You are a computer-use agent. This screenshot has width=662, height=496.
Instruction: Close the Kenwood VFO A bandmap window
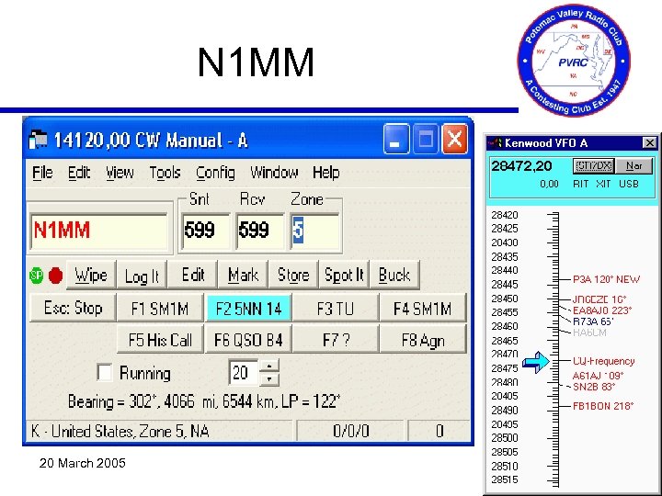(650, 143)
